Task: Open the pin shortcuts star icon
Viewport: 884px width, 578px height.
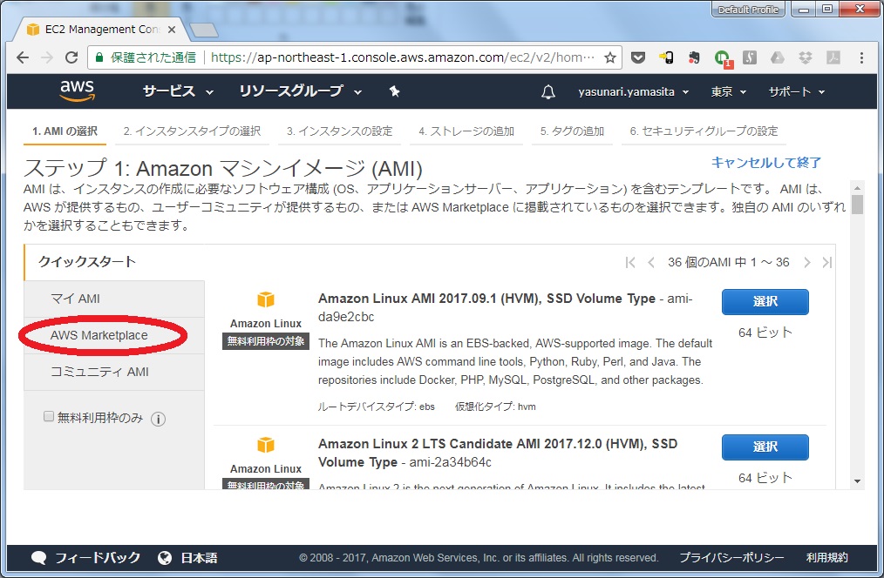Action: 395,91
